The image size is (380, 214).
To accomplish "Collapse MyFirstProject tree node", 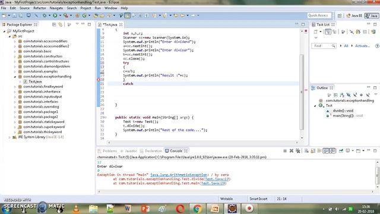I will [4, 32].
